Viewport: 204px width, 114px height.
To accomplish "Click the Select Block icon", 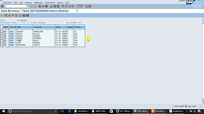I will point(24,16).
